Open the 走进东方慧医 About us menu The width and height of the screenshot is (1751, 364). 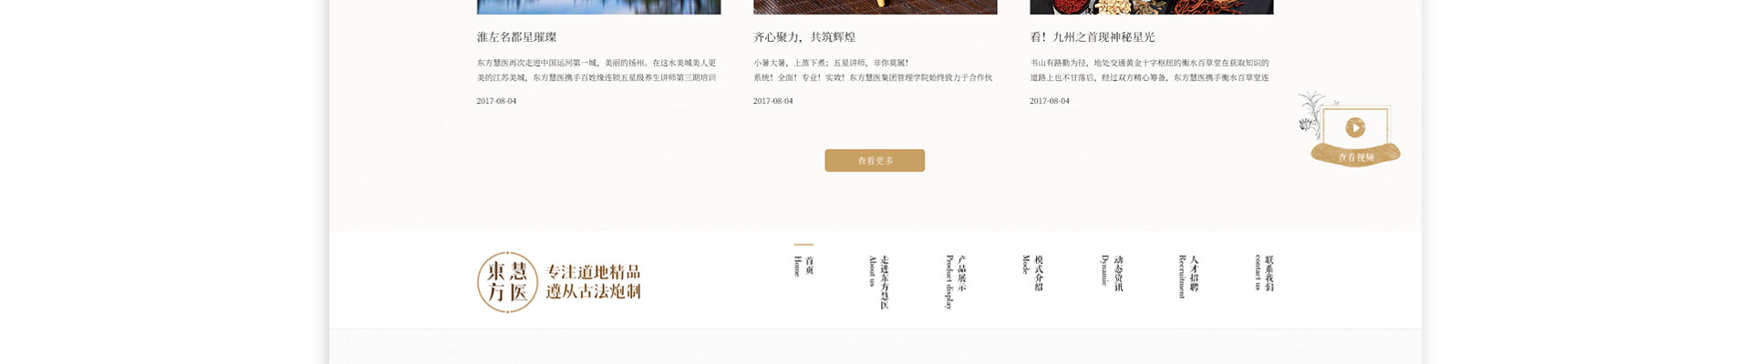pyautogui.click(x=878, y=282)
